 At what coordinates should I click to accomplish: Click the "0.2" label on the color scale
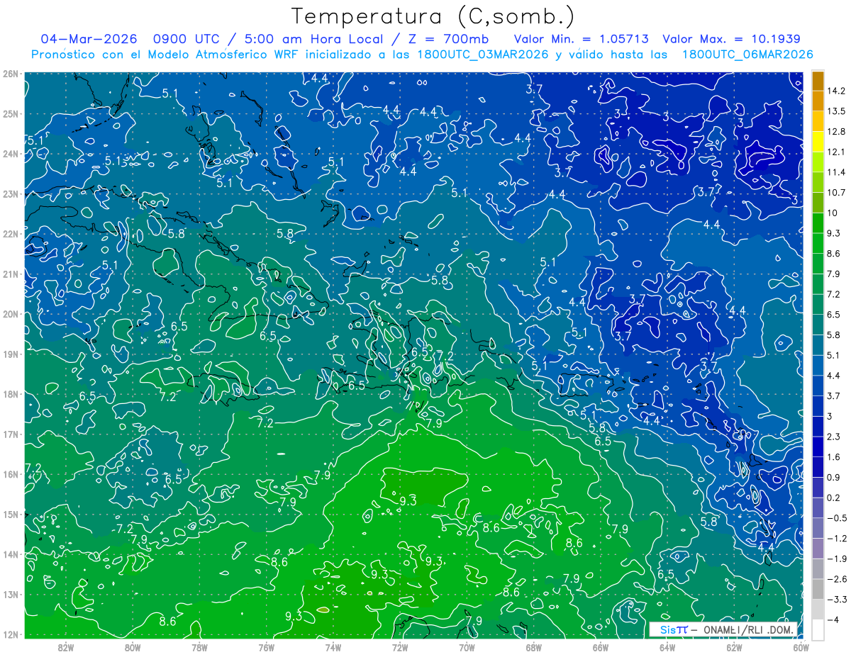coord(833,498)
